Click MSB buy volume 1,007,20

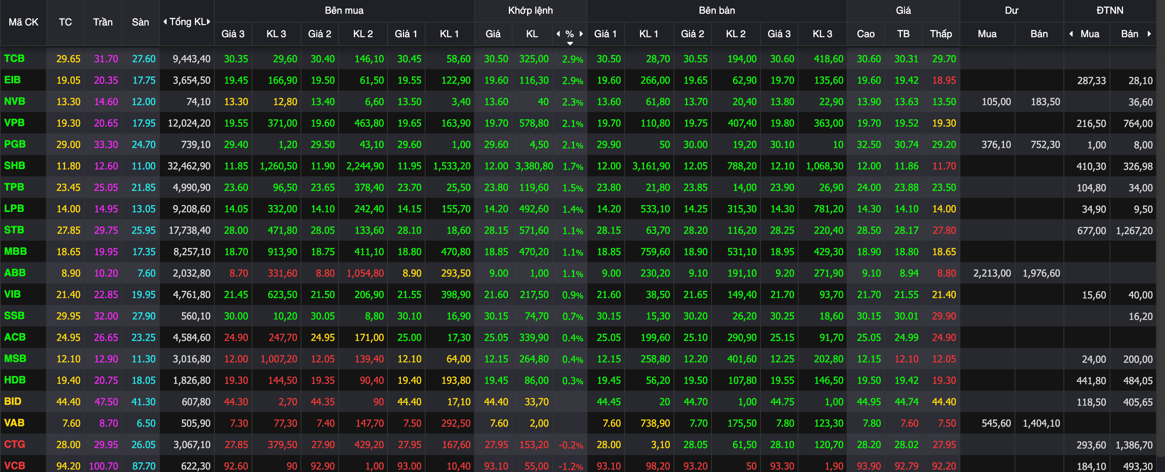(x=279, y=359)
